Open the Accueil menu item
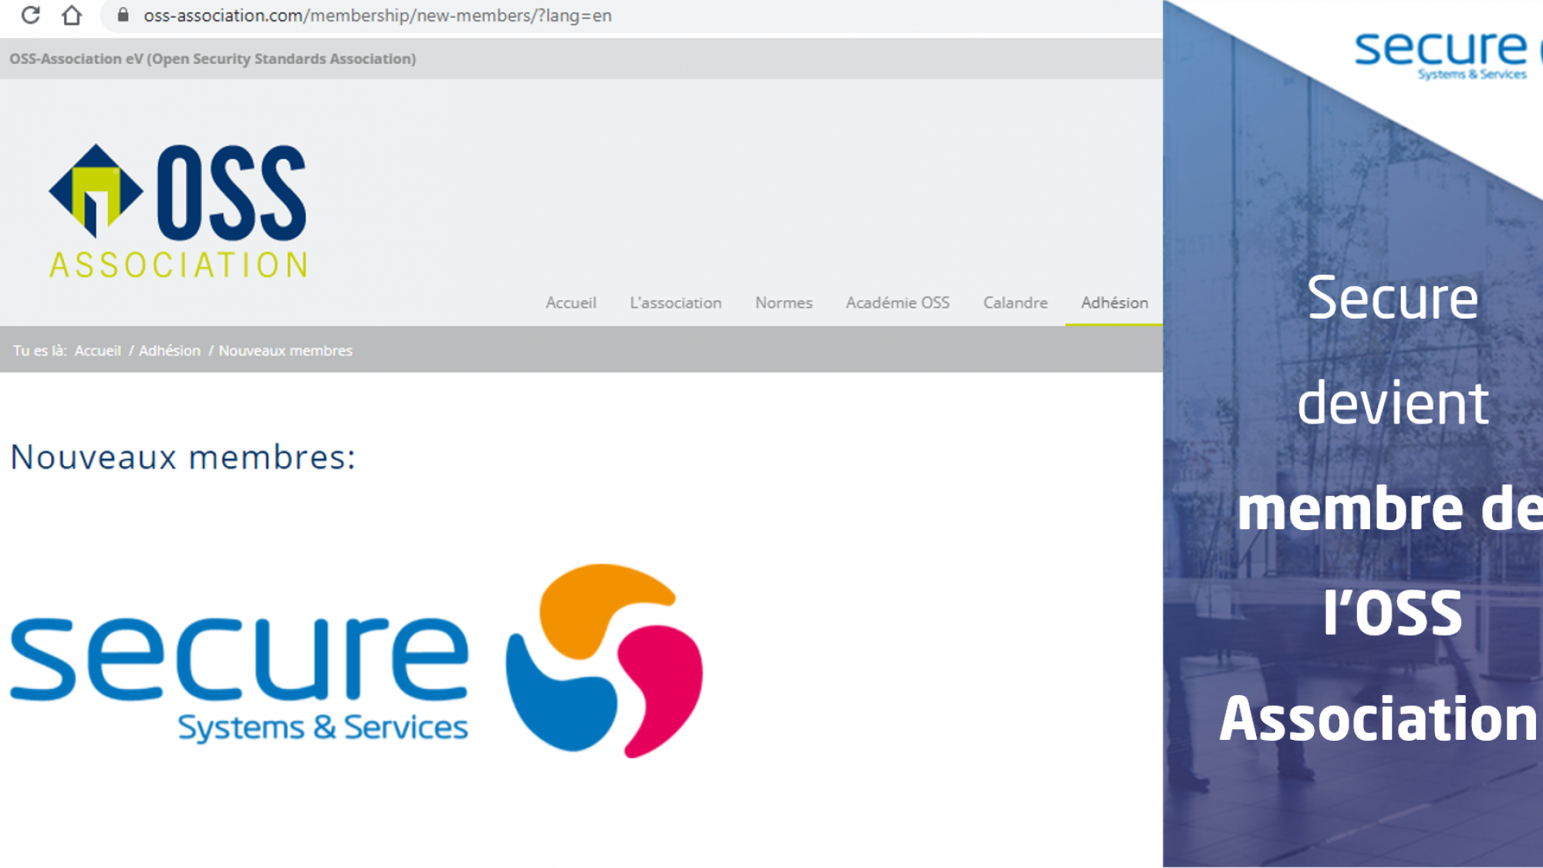The height and width of the screenshot is (868, 1543). tap(571, 302)
